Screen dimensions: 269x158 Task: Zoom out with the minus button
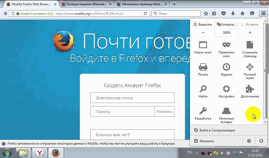[x=203, y=32]
